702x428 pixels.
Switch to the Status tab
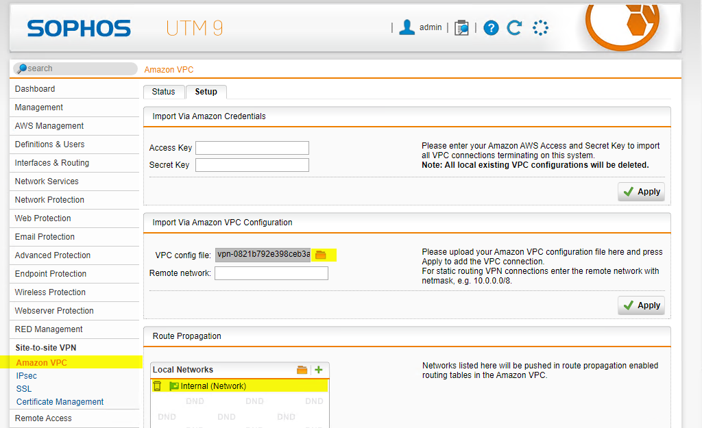point(164,92)
